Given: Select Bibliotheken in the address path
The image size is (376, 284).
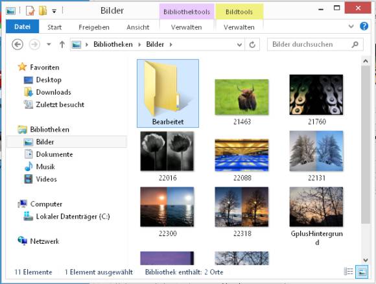Looking at the screenshot, I should [113, 44].
